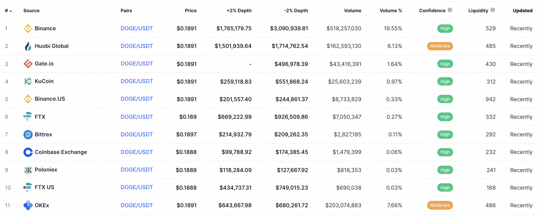Image resolution: width=540 pixels, height=217 pixels.
Task: Click the Gate.io red logo icon
Action: (x=28, y=64)
